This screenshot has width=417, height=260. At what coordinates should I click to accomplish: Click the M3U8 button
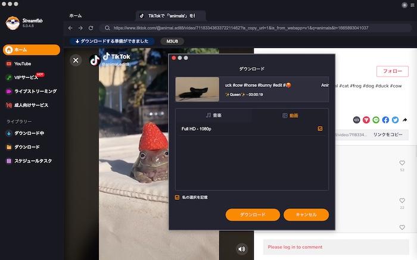tap(172, 42)
